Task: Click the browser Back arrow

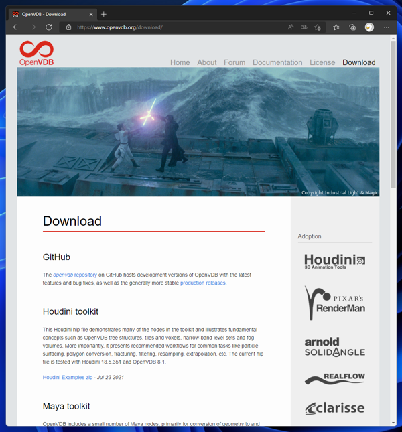Action: pos(16,27)
